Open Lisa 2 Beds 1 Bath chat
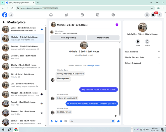This screenshot has width=166, height=132. click(x=23, y=85)
